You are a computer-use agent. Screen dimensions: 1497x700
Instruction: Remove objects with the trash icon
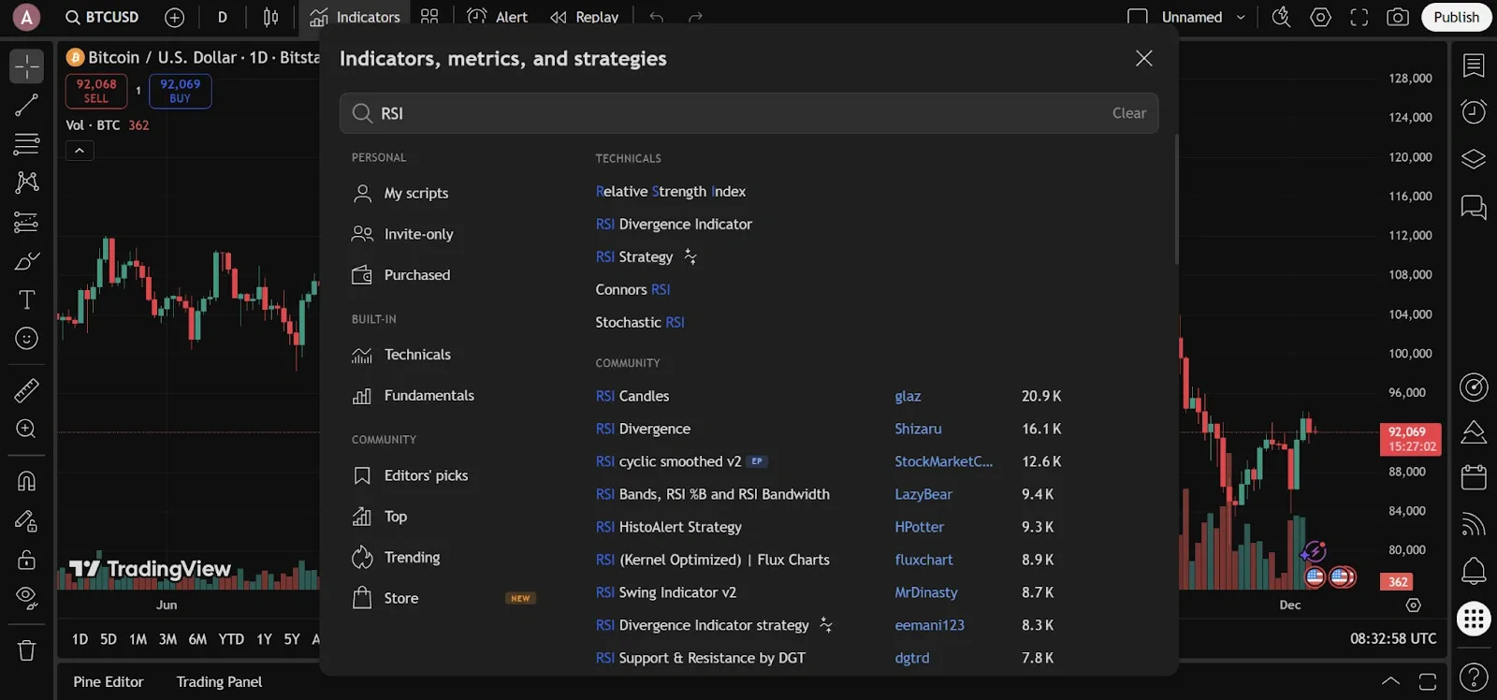pyautogui.click(x=27, y=650)
